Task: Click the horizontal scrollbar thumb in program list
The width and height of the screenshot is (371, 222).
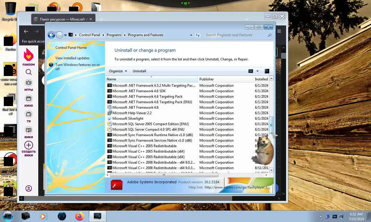Action: [x=164, y=175]
